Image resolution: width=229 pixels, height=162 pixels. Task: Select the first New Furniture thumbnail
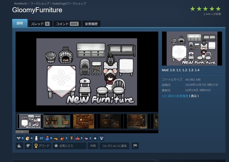pos(30,121)
